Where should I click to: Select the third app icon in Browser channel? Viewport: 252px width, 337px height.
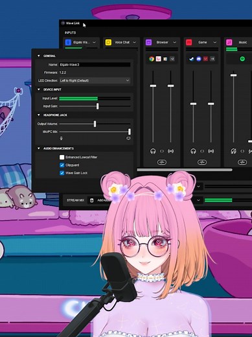coord(165,59)
